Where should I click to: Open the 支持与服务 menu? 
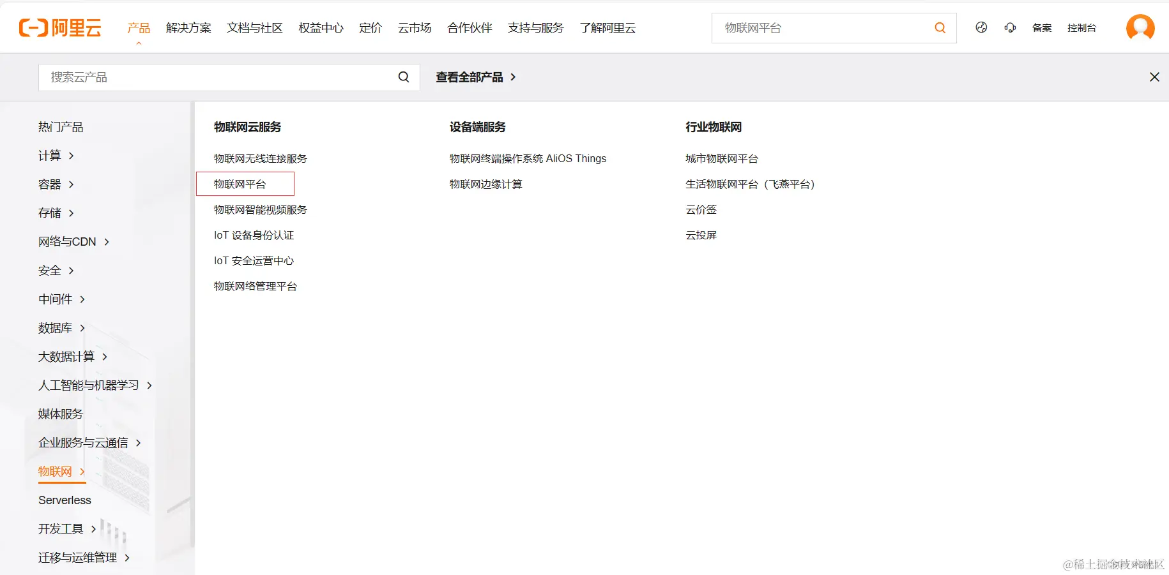[x=535, y=27]
